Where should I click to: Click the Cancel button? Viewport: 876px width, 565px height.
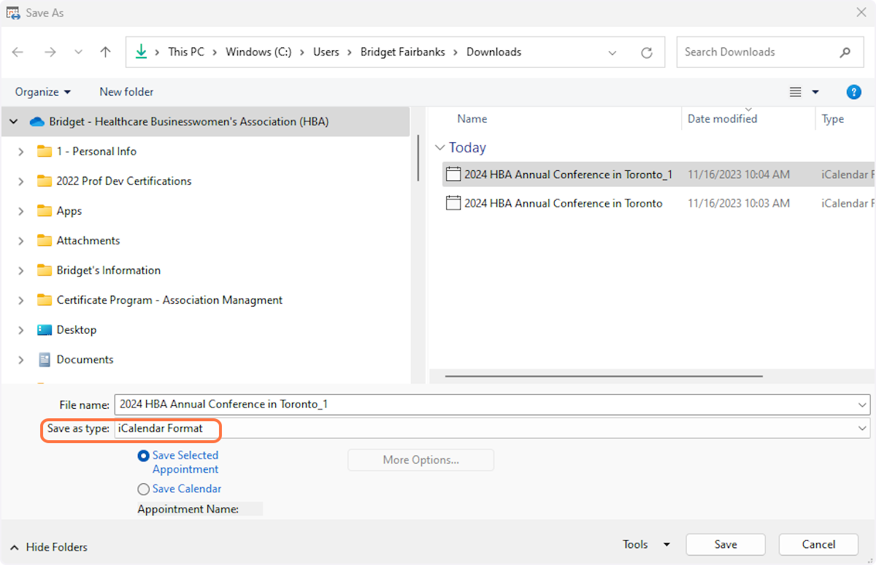818,545
